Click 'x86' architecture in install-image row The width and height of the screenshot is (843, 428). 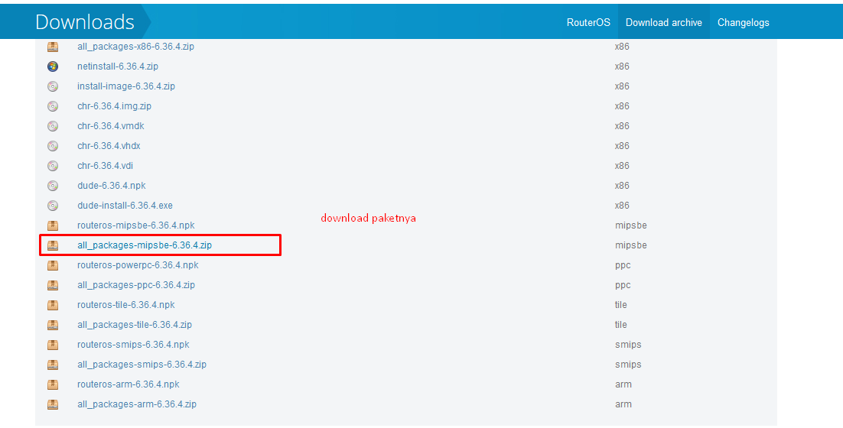coord(622,86)
